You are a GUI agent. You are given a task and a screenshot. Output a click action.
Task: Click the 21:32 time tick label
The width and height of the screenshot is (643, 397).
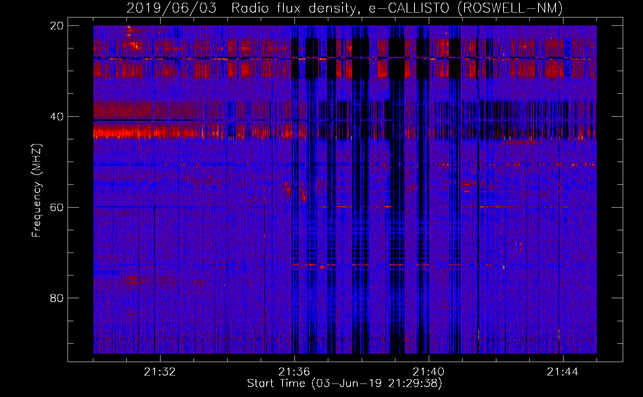(x=160, y=372)
